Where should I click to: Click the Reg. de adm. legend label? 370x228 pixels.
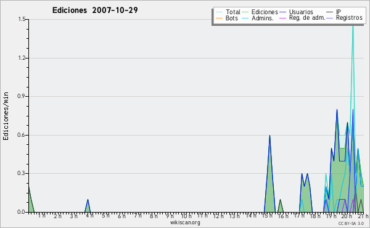coord(307,18)
